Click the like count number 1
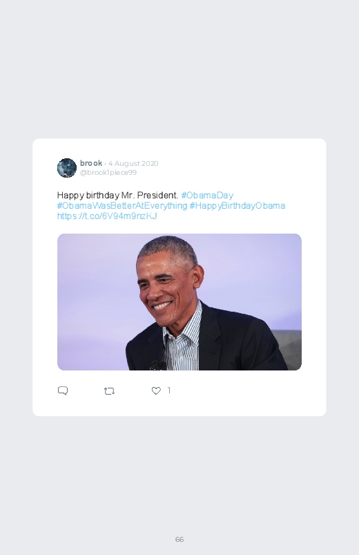 169,390
